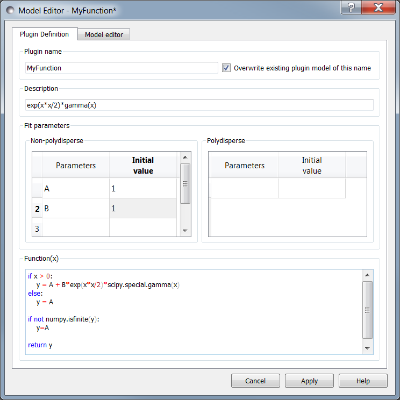Select row header 2 in parameter table
The height and width of the screenshot is (400, 400).
coord(37,209)
